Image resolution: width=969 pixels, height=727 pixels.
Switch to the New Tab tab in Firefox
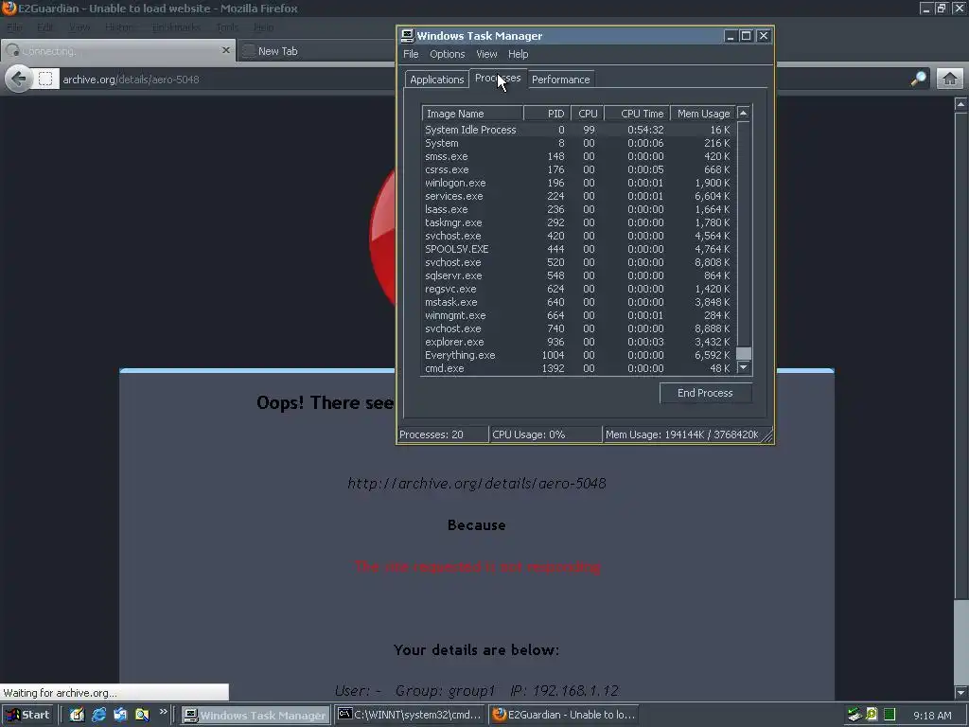point(315,51)
